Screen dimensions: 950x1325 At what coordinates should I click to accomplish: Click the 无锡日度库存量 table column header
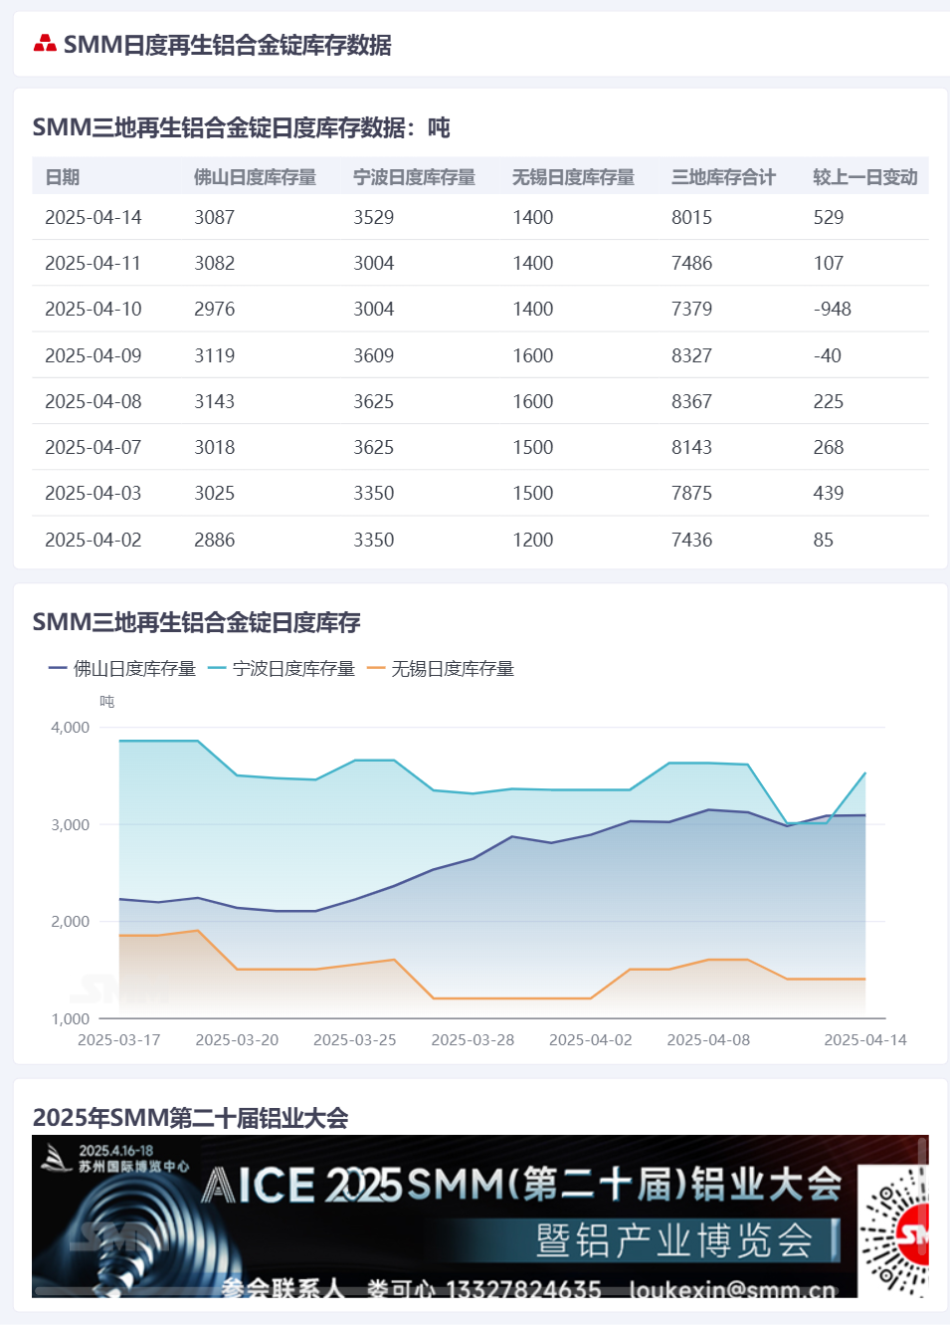pyautogui.click(x=573, y=177)
